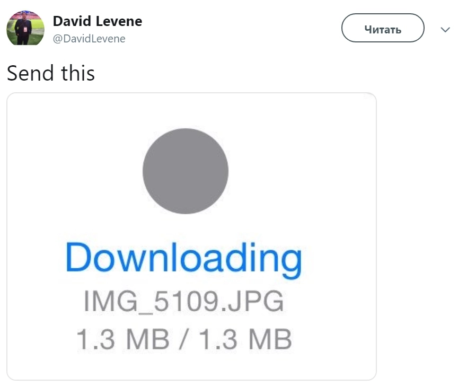
Task: Open the @DavidLevene handle link
Action: click(89, 39)
